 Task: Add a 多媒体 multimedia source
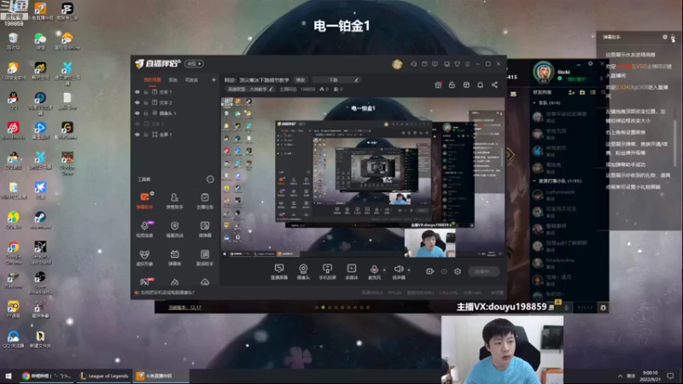coord(351,271)
